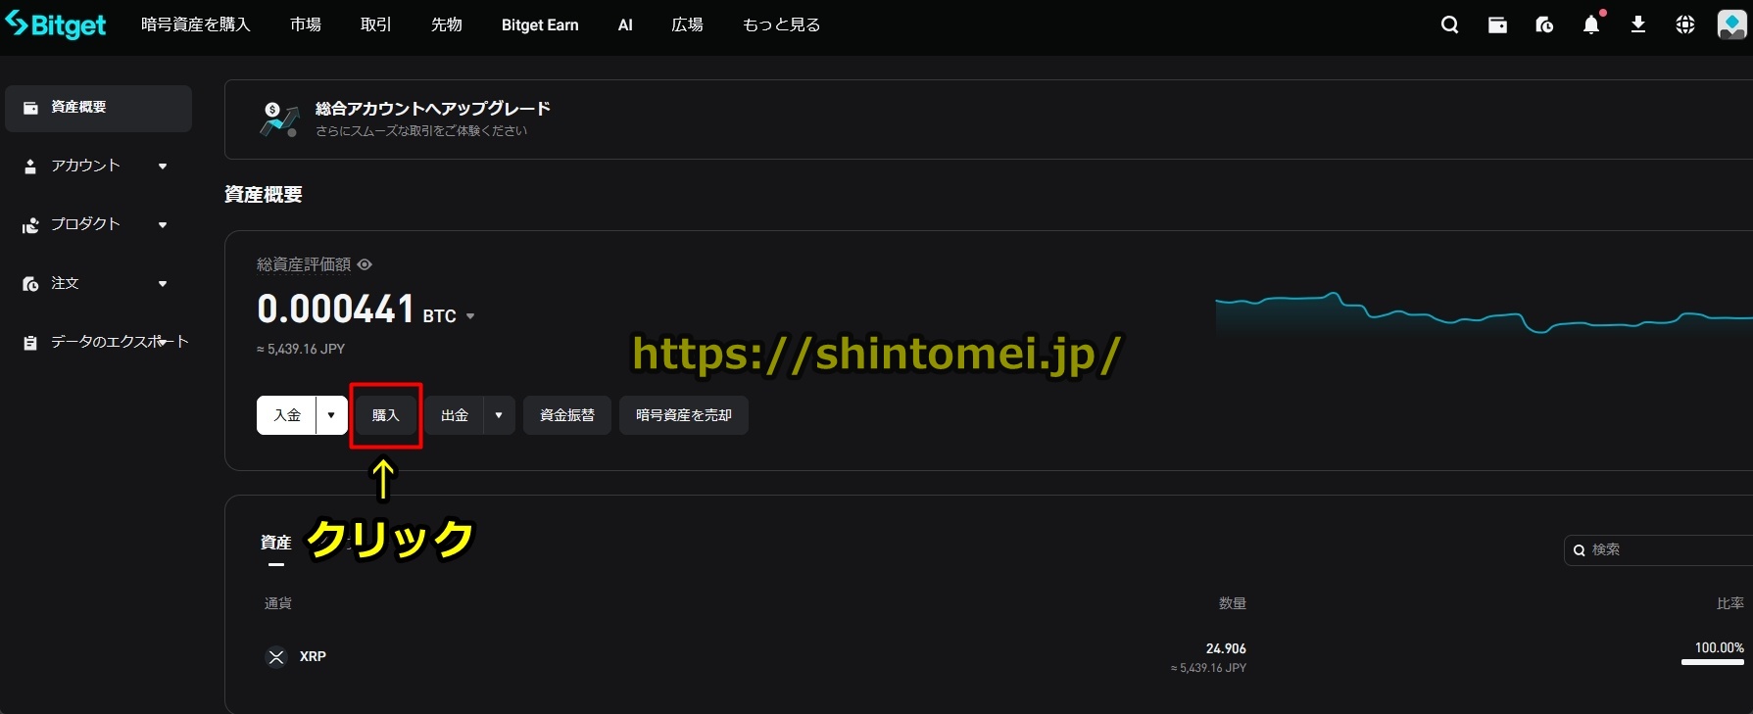Click the 数量 column header

1233,603
